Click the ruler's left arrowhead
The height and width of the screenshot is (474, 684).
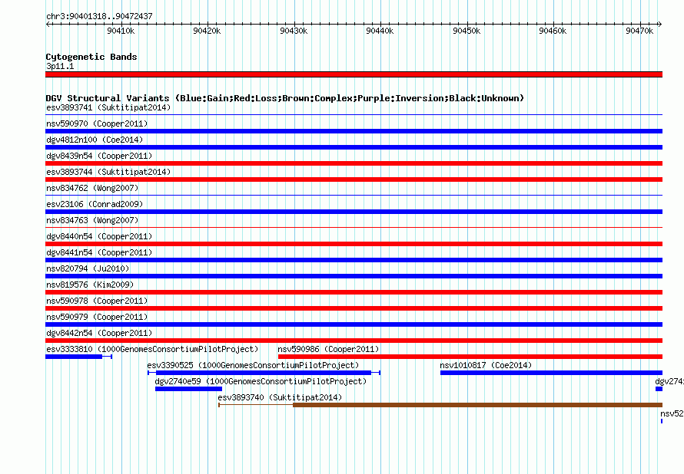48,24
